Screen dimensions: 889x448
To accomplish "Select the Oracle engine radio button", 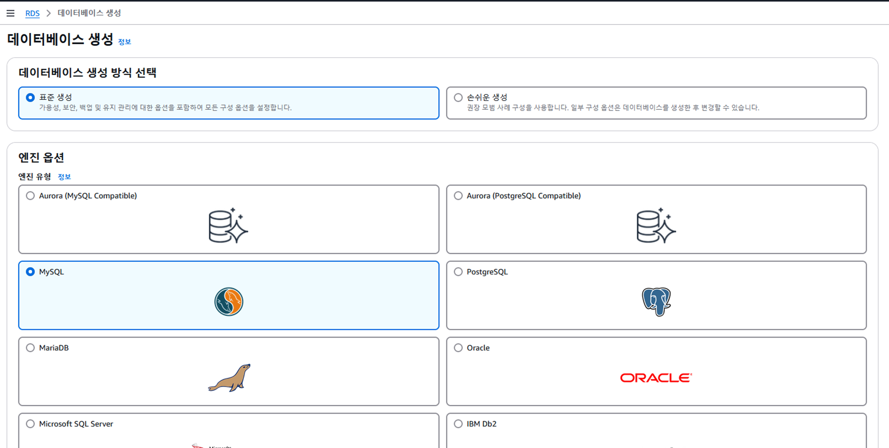I will 458,348.
